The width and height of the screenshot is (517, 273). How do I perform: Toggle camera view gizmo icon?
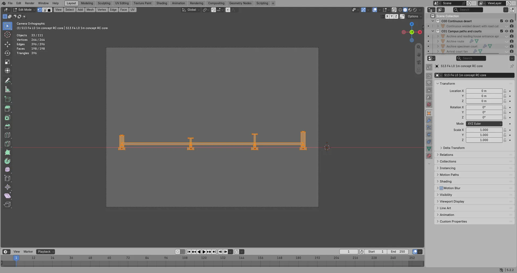419,62
